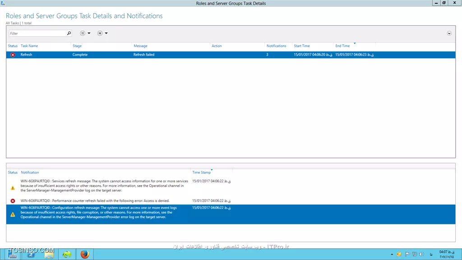Expand the tasks pane chevron at right
Viewport: 462px width, 260px height.
coord(449,33)
